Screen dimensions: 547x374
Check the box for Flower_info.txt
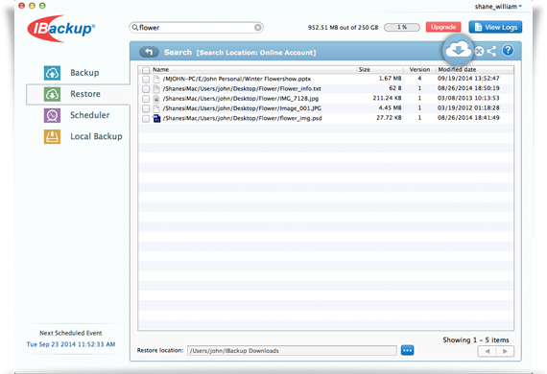[146, 89]
